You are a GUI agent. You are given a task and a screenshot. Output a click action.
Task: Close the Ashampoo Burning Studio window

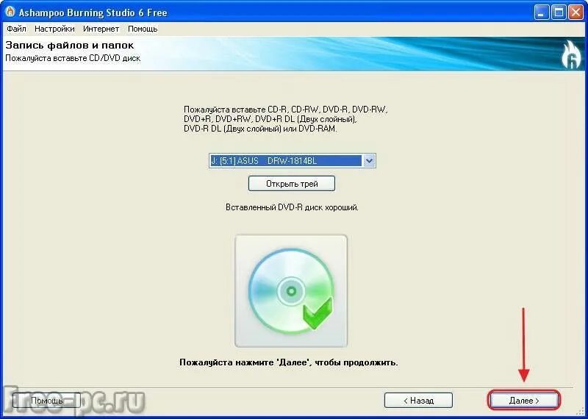(576, 13)
